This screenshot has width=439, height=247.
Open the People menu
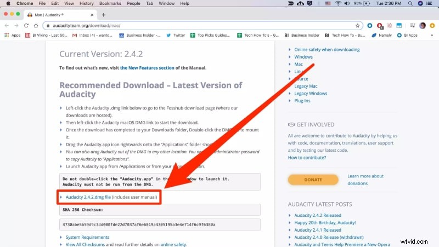pos(133,3)
